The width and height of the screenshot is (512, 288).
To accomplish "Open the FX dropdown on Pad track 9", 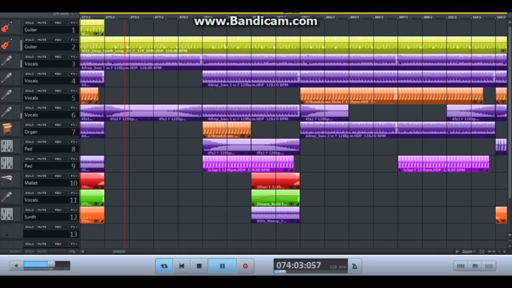I will click(x=74, y=159).
